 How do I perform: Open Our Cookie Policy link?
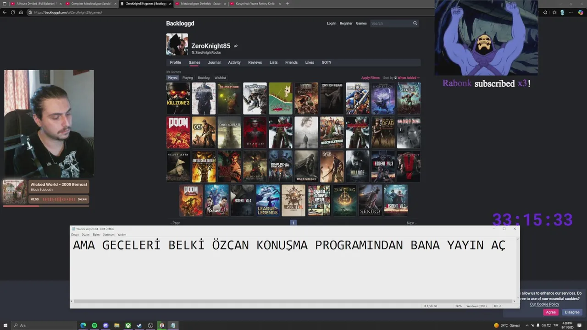click(544, 304)
